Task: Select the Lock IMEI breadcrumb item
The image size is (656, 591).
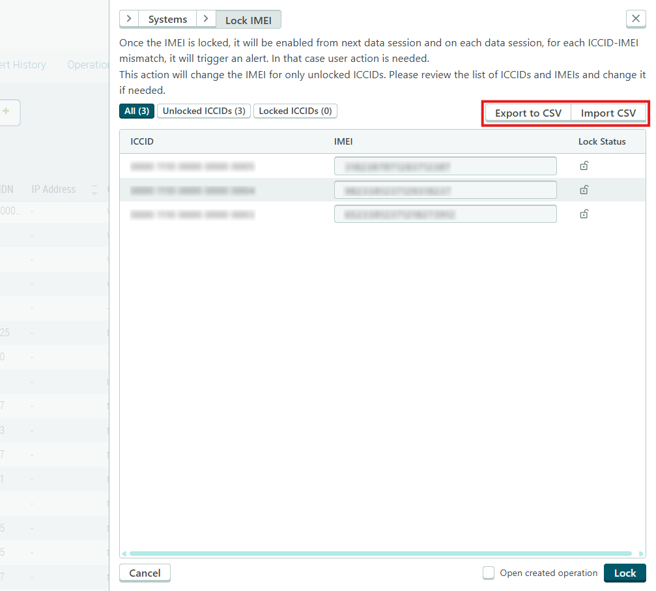Action: click(x=248, y=20)
